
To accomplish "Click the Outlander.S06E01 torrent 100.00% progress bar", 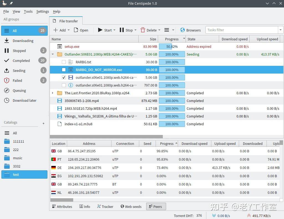I will click(172, 54).
